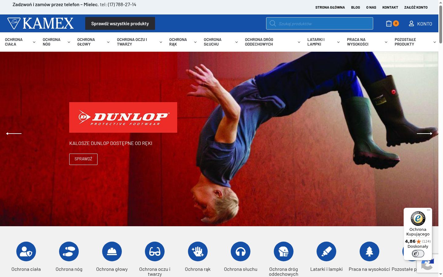This screenshot has width=443, height=277.
Task: Click the KAMEX logo
Action: pos(41,23)
